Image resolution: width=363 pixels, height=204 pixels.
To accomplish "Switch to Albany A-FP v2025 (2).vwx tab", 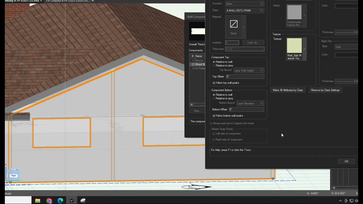I will click(22, 1).
